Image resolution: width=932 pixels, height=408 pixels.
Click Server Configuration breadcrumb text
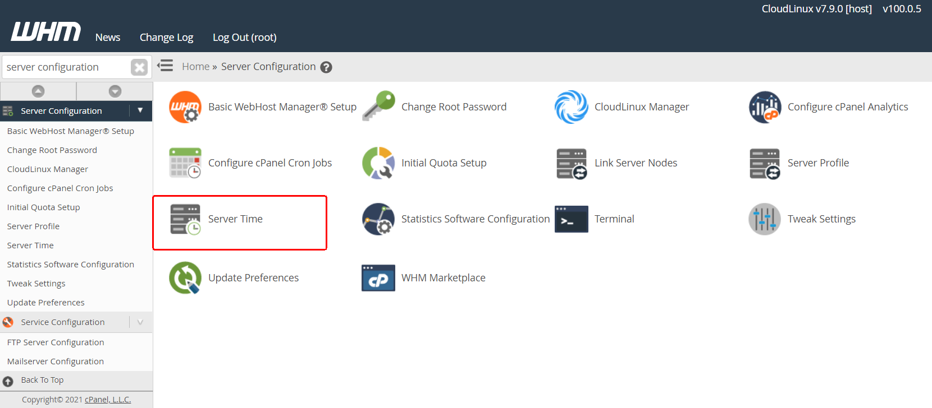click(x=268, y=67)
